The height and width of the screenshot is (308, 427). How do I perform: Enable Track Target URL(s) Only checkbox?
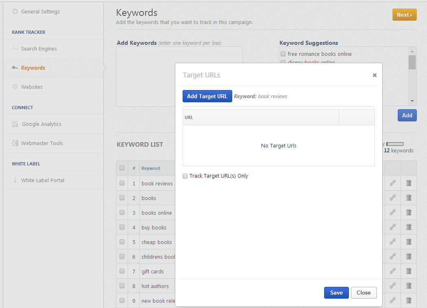(x=185, y=176)
